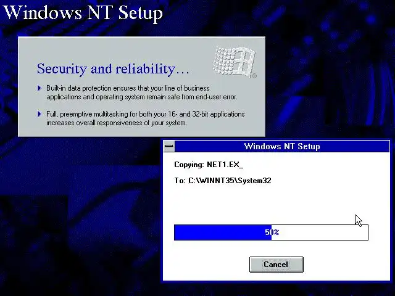This screenshot has width=395, height=296.
Task: Click the 'Windows NT Setup' dialog title bar
Action: [282, 146]
